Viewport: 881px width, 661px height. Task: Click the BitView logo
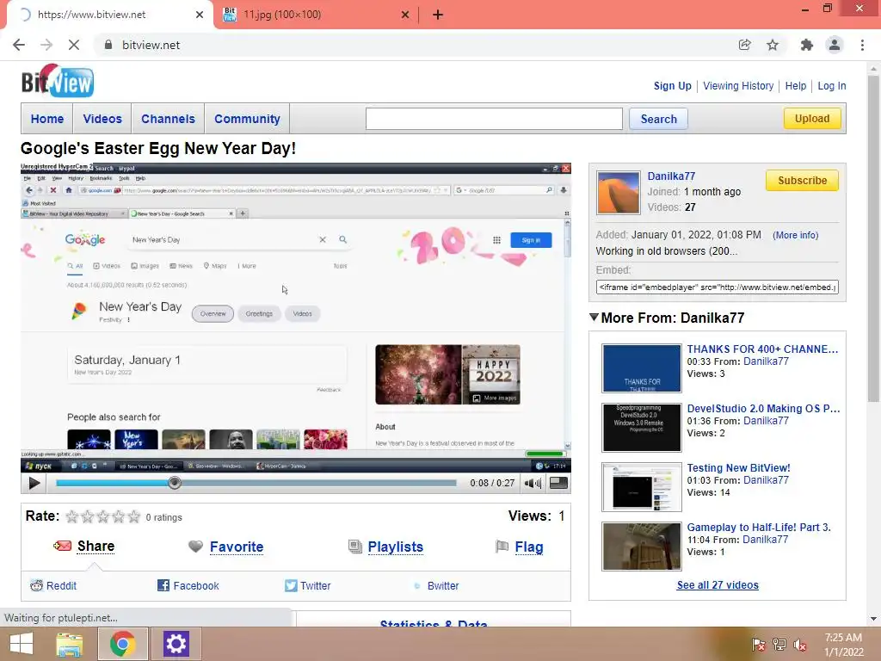(x=58, y=81)
